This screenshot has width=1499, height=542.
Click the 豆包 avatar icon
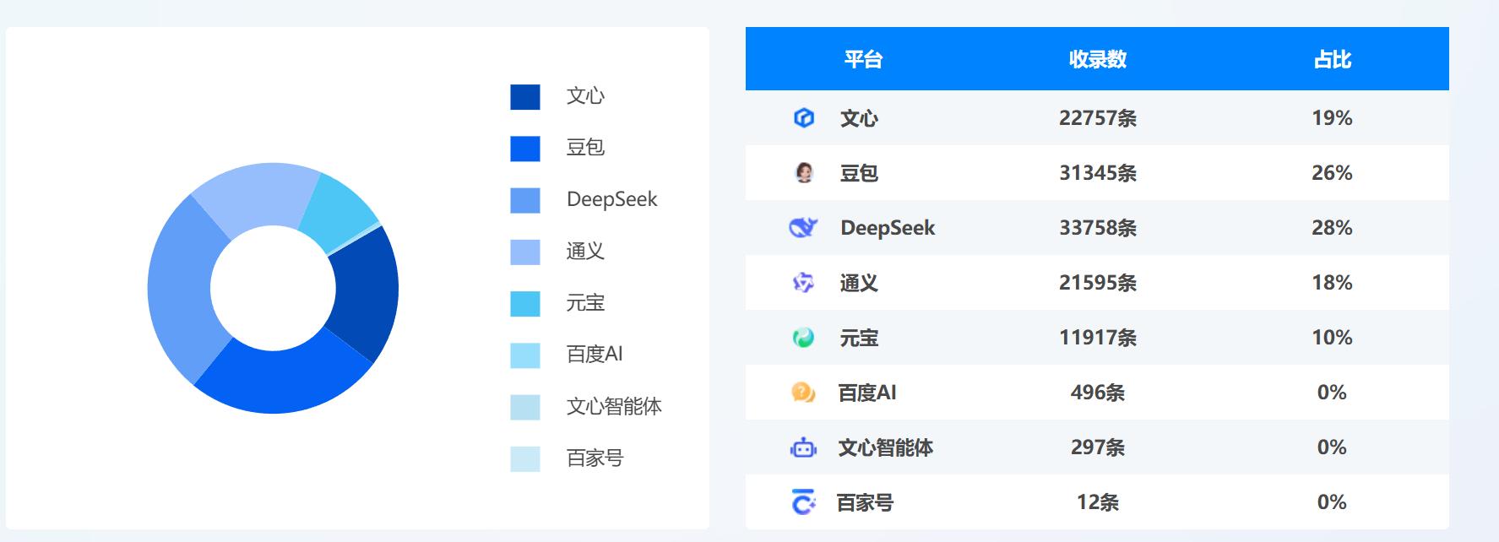(x=804, y=173)
